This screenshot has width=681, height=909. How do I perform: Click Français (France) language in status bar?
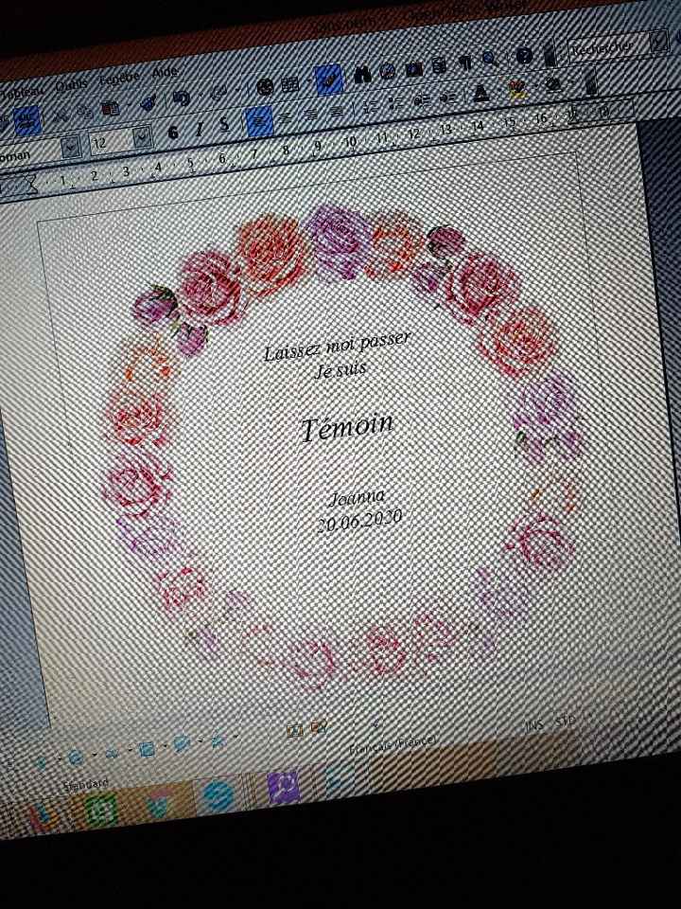[392, 744]
